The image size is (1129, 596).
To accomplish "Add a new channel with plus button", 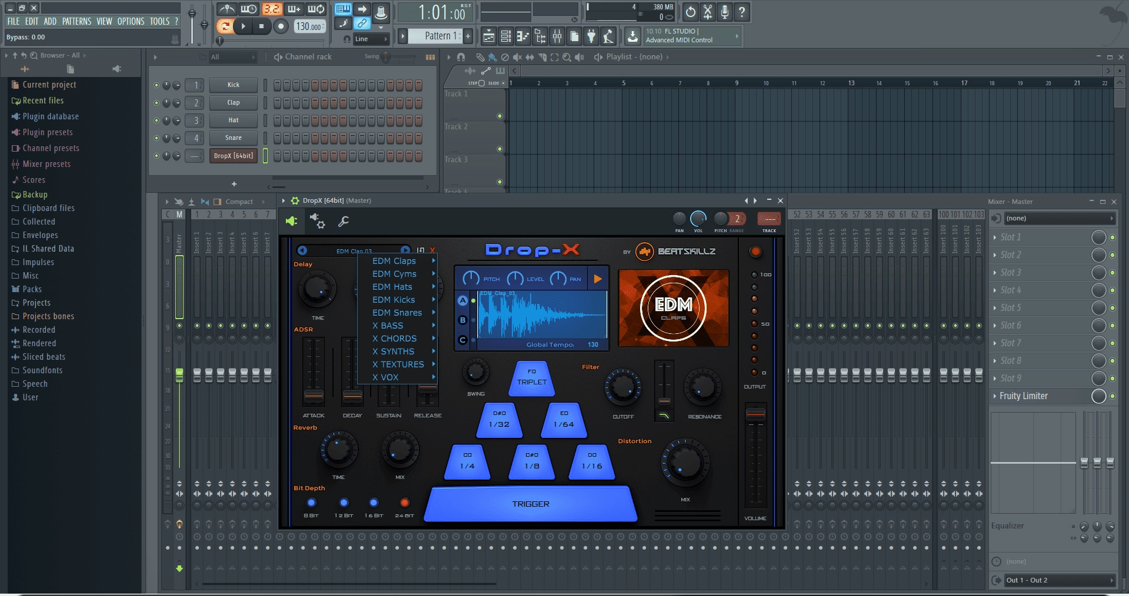I will pos(234,184).
